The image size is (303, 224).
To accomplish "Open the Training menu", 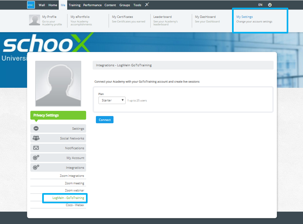I will point(74,5).
